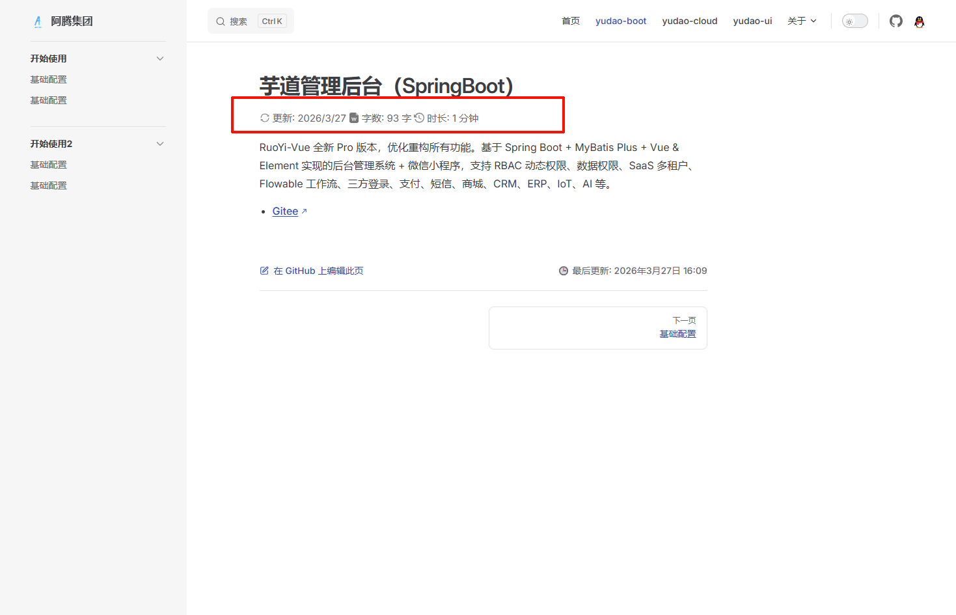Viewport: 956px width, 615px height.
Task: Open the 关于 dropdown menu
Action: click(802, 21)
